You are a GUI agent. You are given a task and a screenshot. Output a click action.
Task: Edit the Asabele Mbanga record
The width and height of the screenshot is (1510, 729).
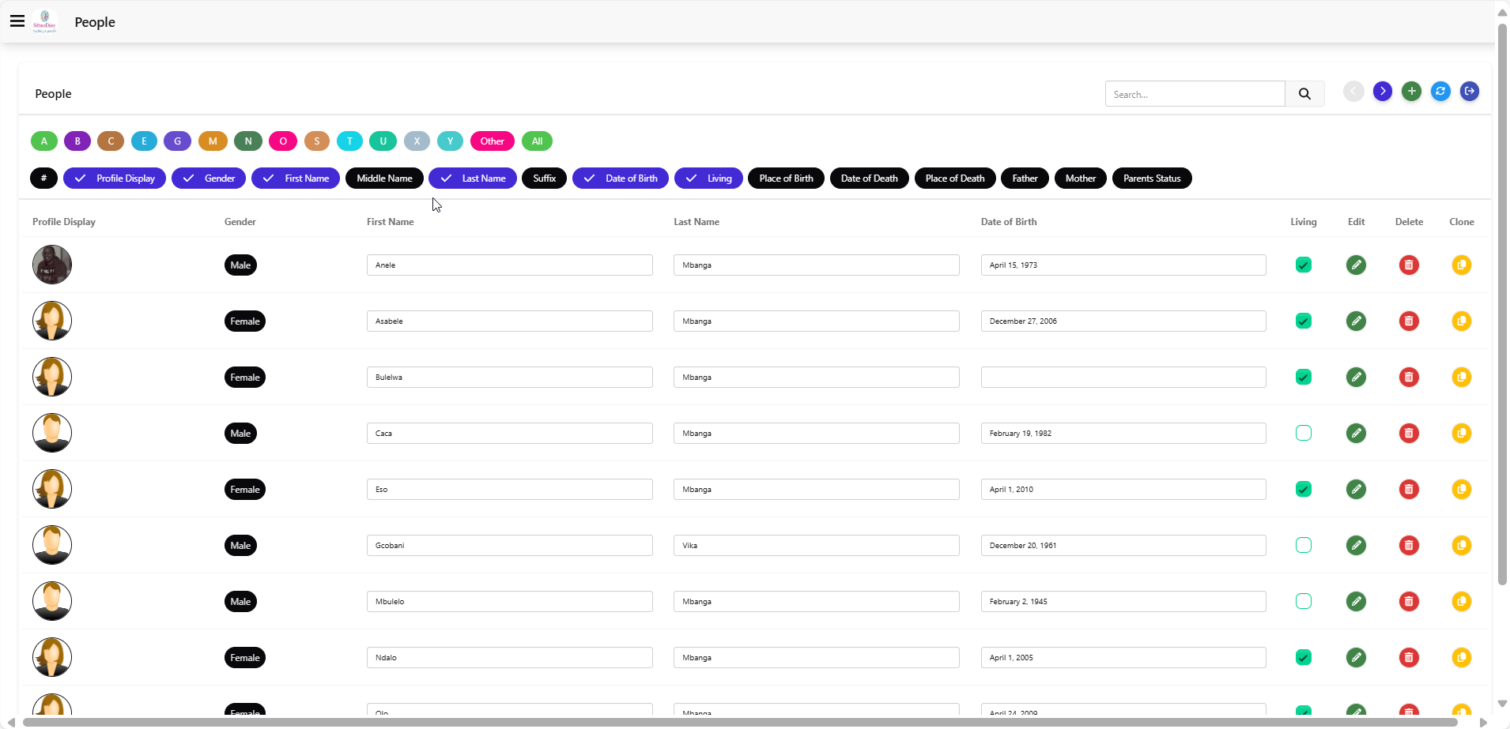tap(1356, 321)
